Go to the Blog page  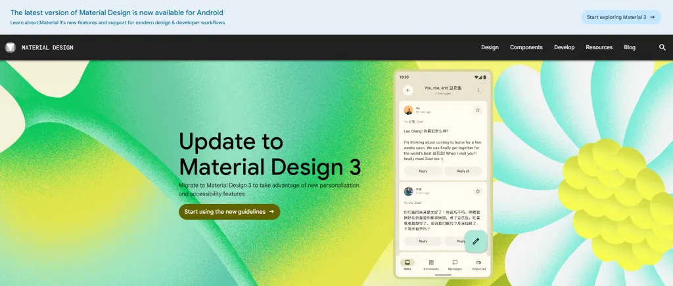point(629,47)
